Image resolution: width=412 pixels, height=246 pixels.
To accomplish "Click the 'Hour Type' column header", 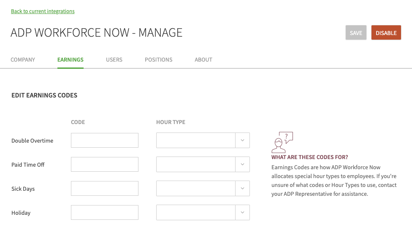I will [171, 122].
